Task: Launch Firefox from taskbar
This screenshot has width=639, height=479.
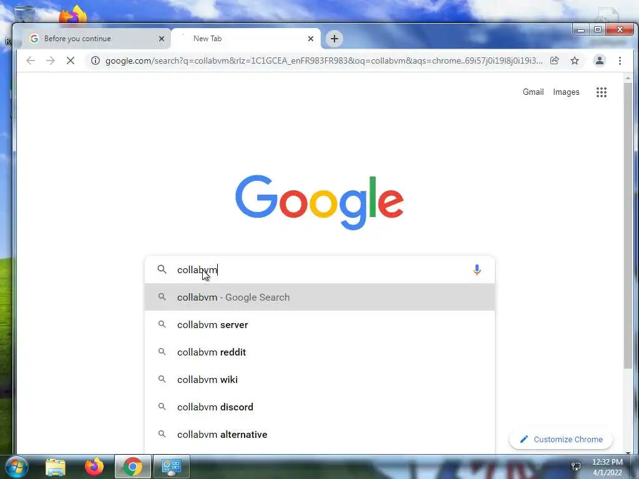Action: point(94,467)
